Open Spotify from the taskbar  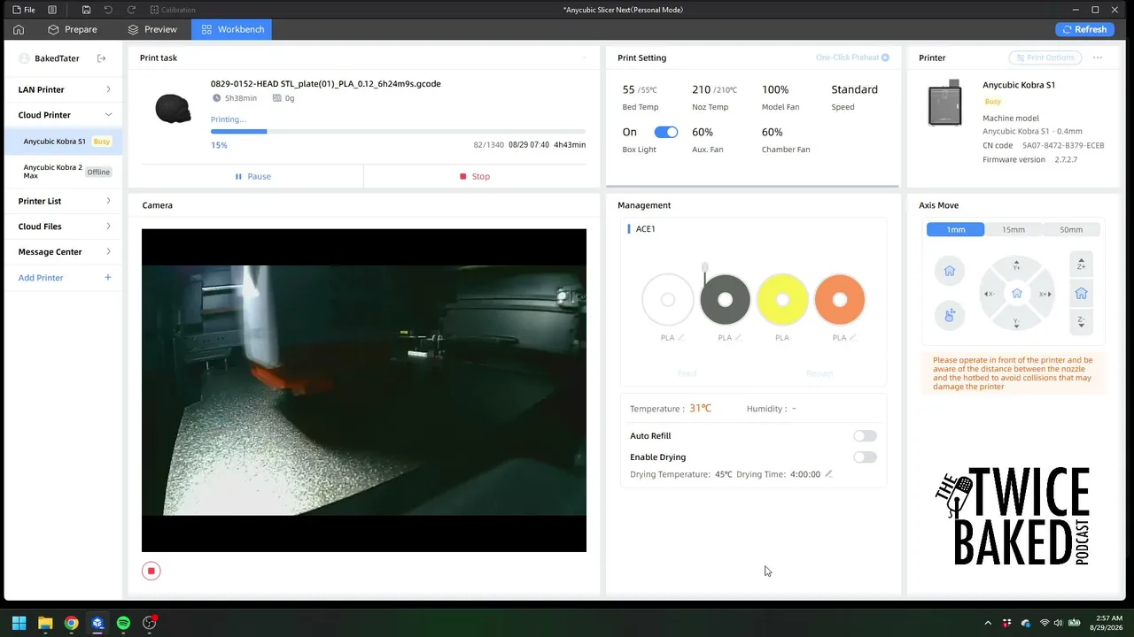[123, 623]
